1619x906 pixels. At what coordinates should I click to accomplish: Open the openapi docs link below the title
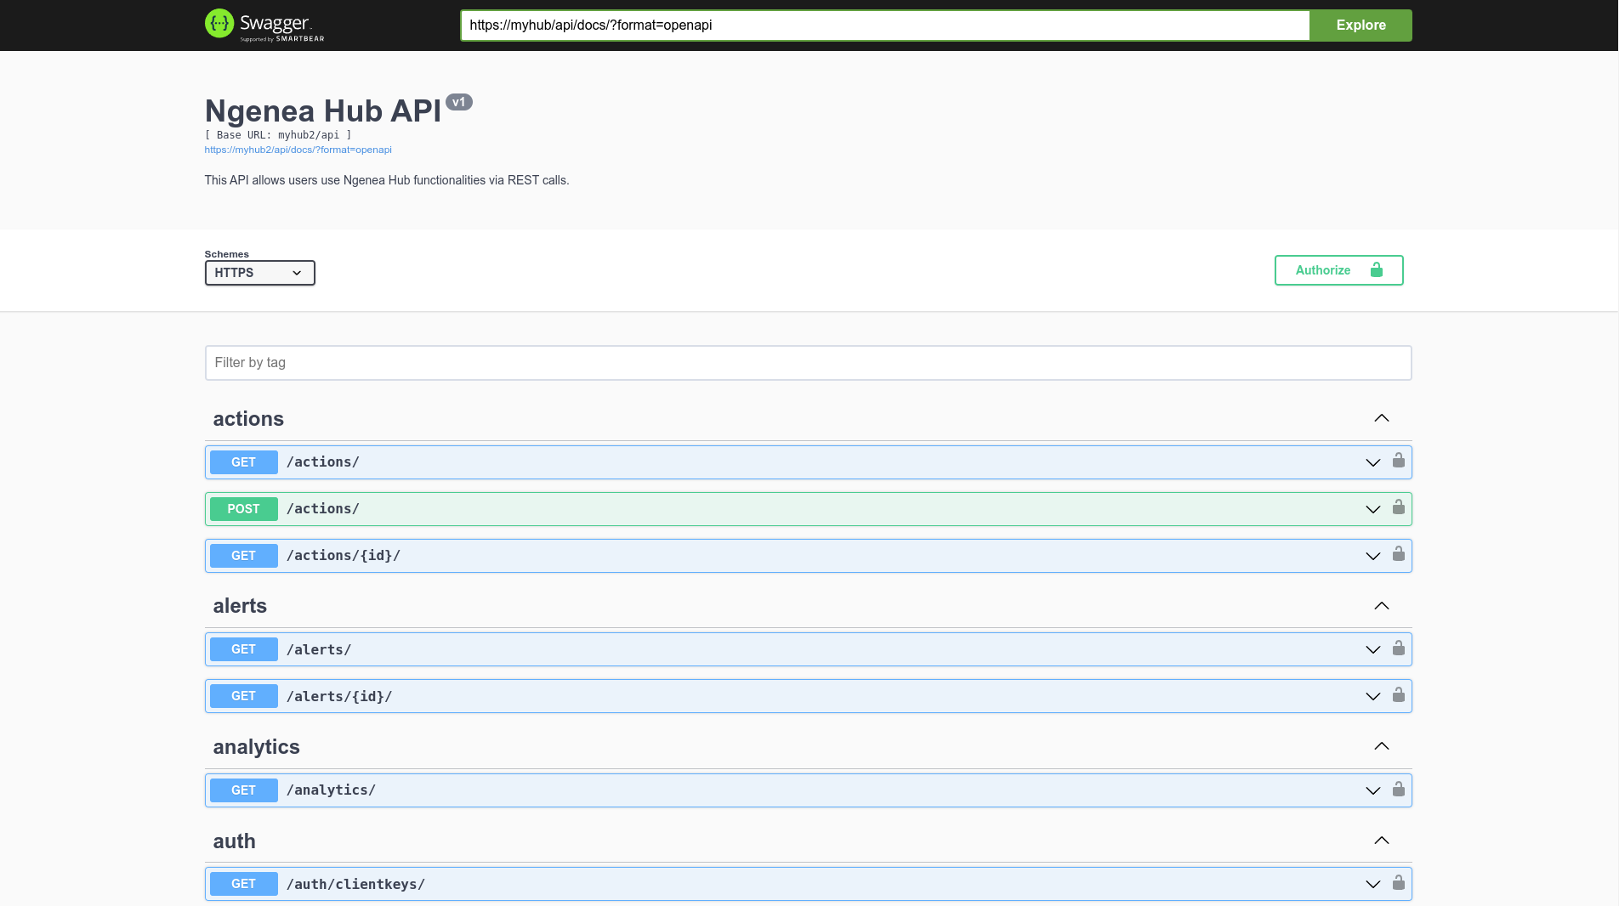(x=298, y=150)
